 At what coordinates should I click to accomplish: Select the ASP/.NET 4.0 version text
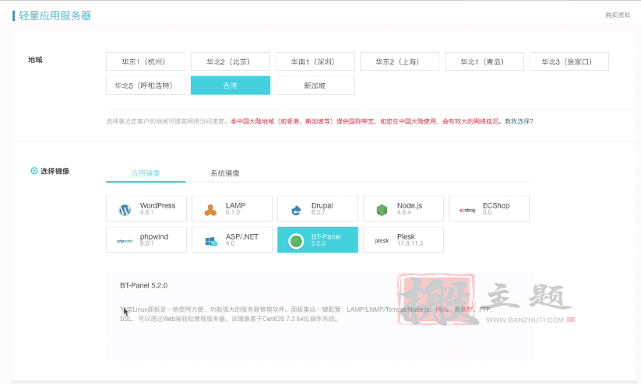pos(231,243)
